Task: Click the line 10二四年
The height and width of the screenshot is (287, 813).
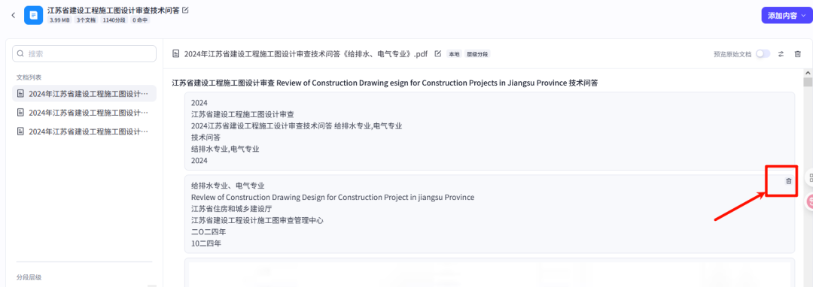Action: pyautogui.click(x=206, y=243)
